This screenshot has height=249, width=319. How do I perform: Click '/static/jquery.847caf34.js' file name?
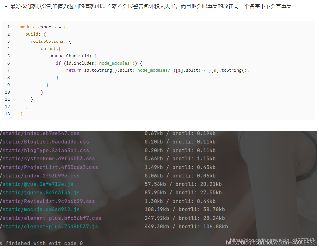coord(40,193)
